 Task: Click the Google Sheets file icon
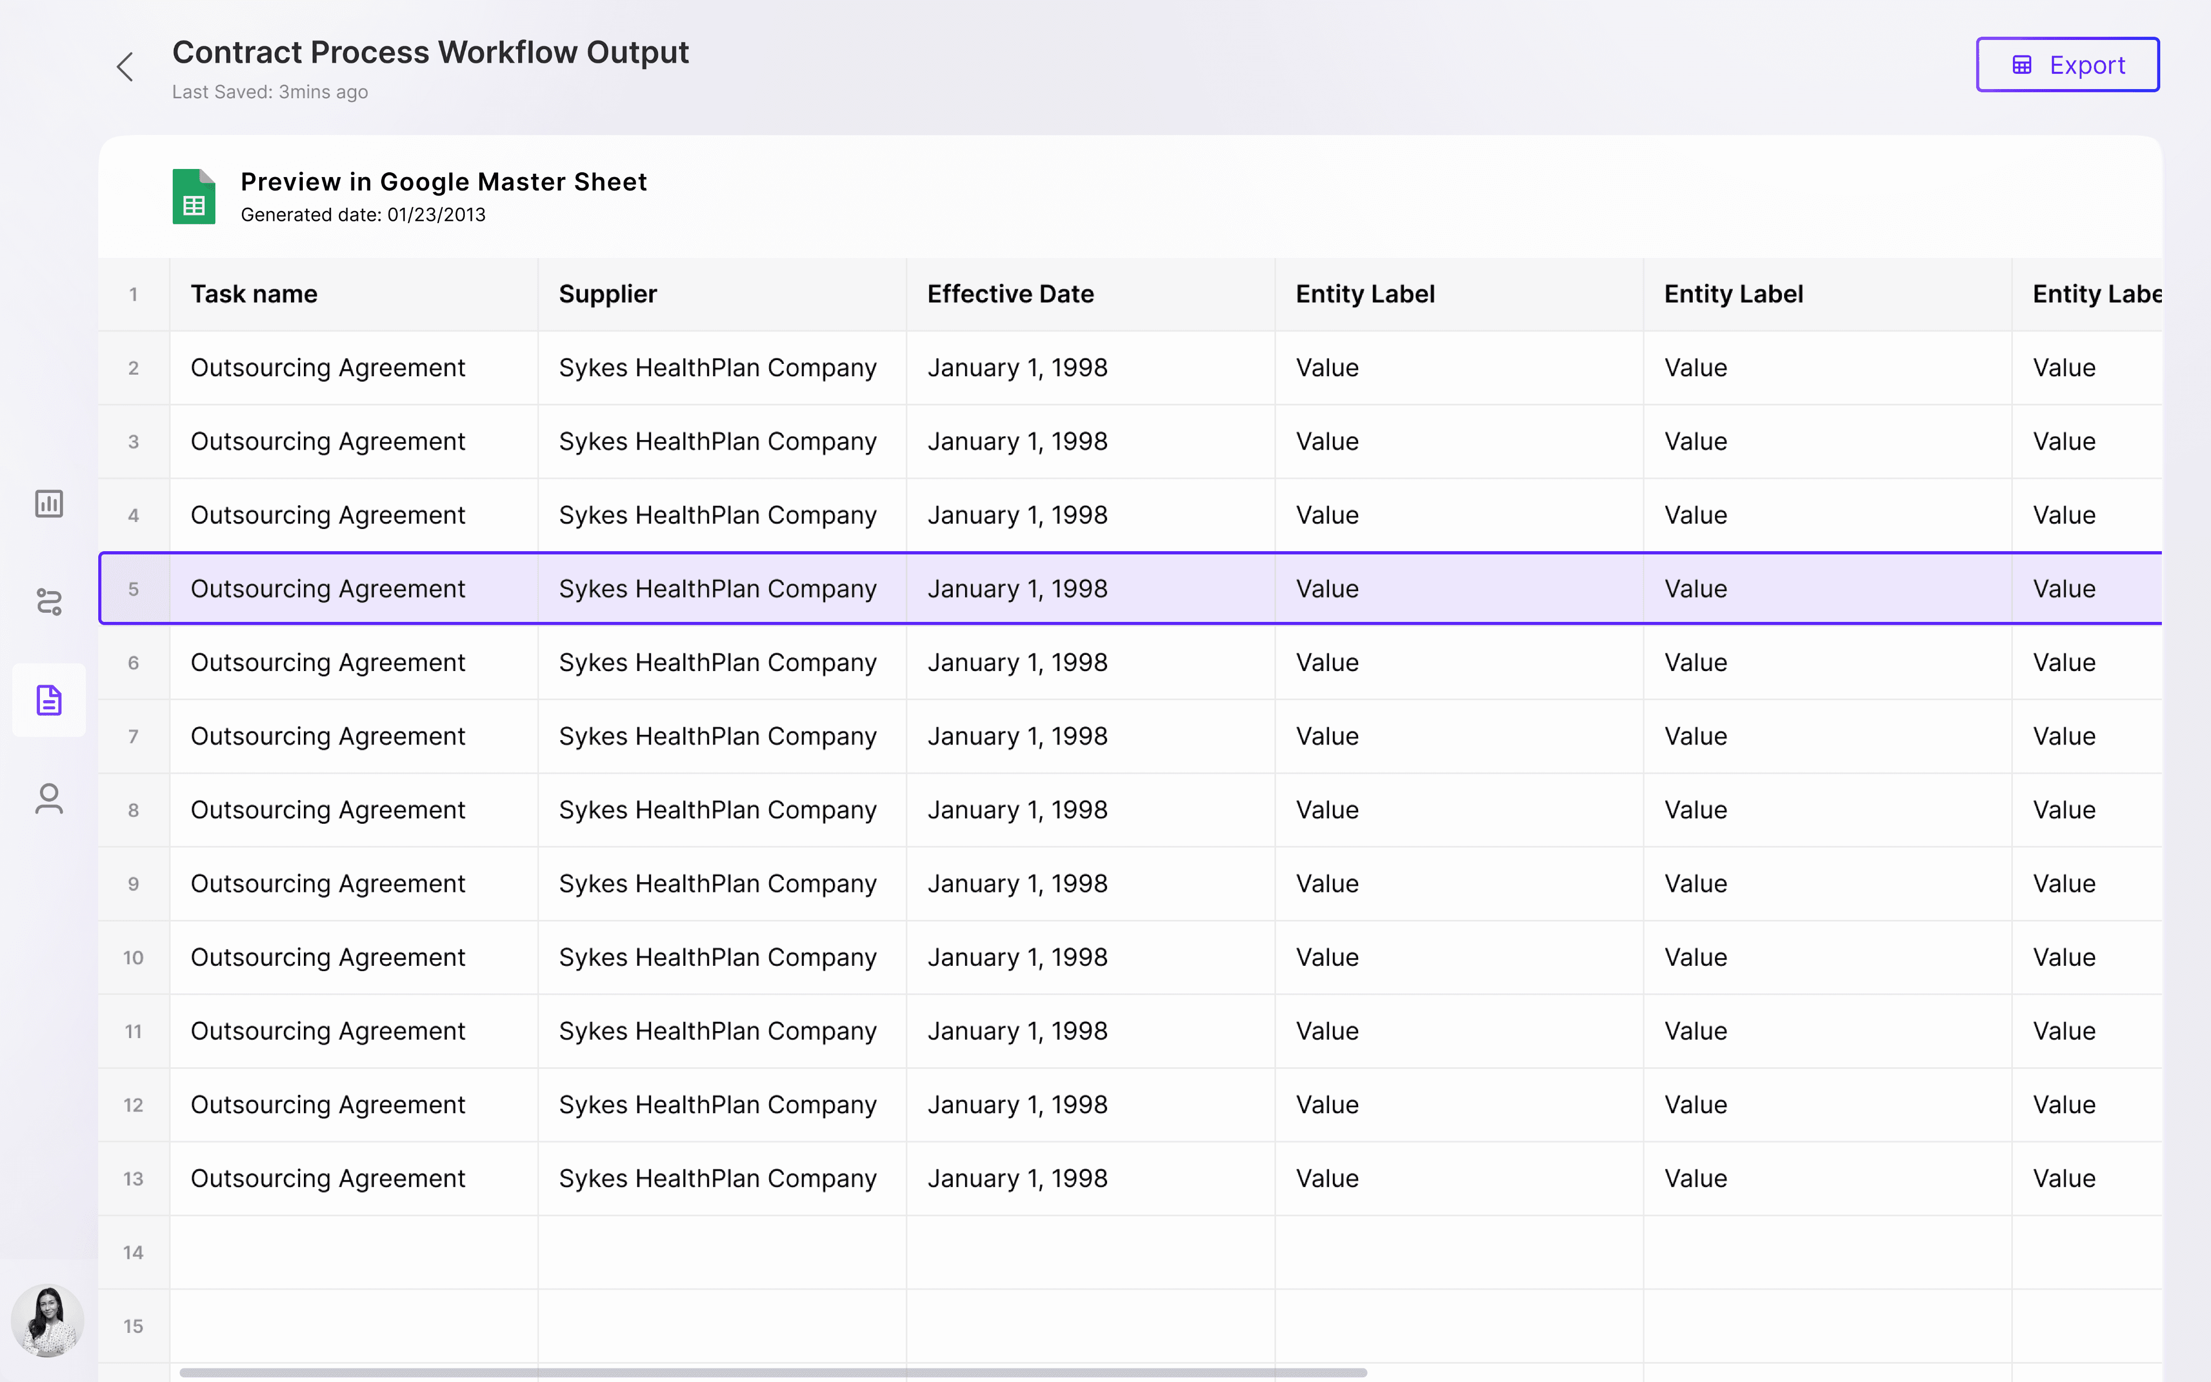click(194, 197)
